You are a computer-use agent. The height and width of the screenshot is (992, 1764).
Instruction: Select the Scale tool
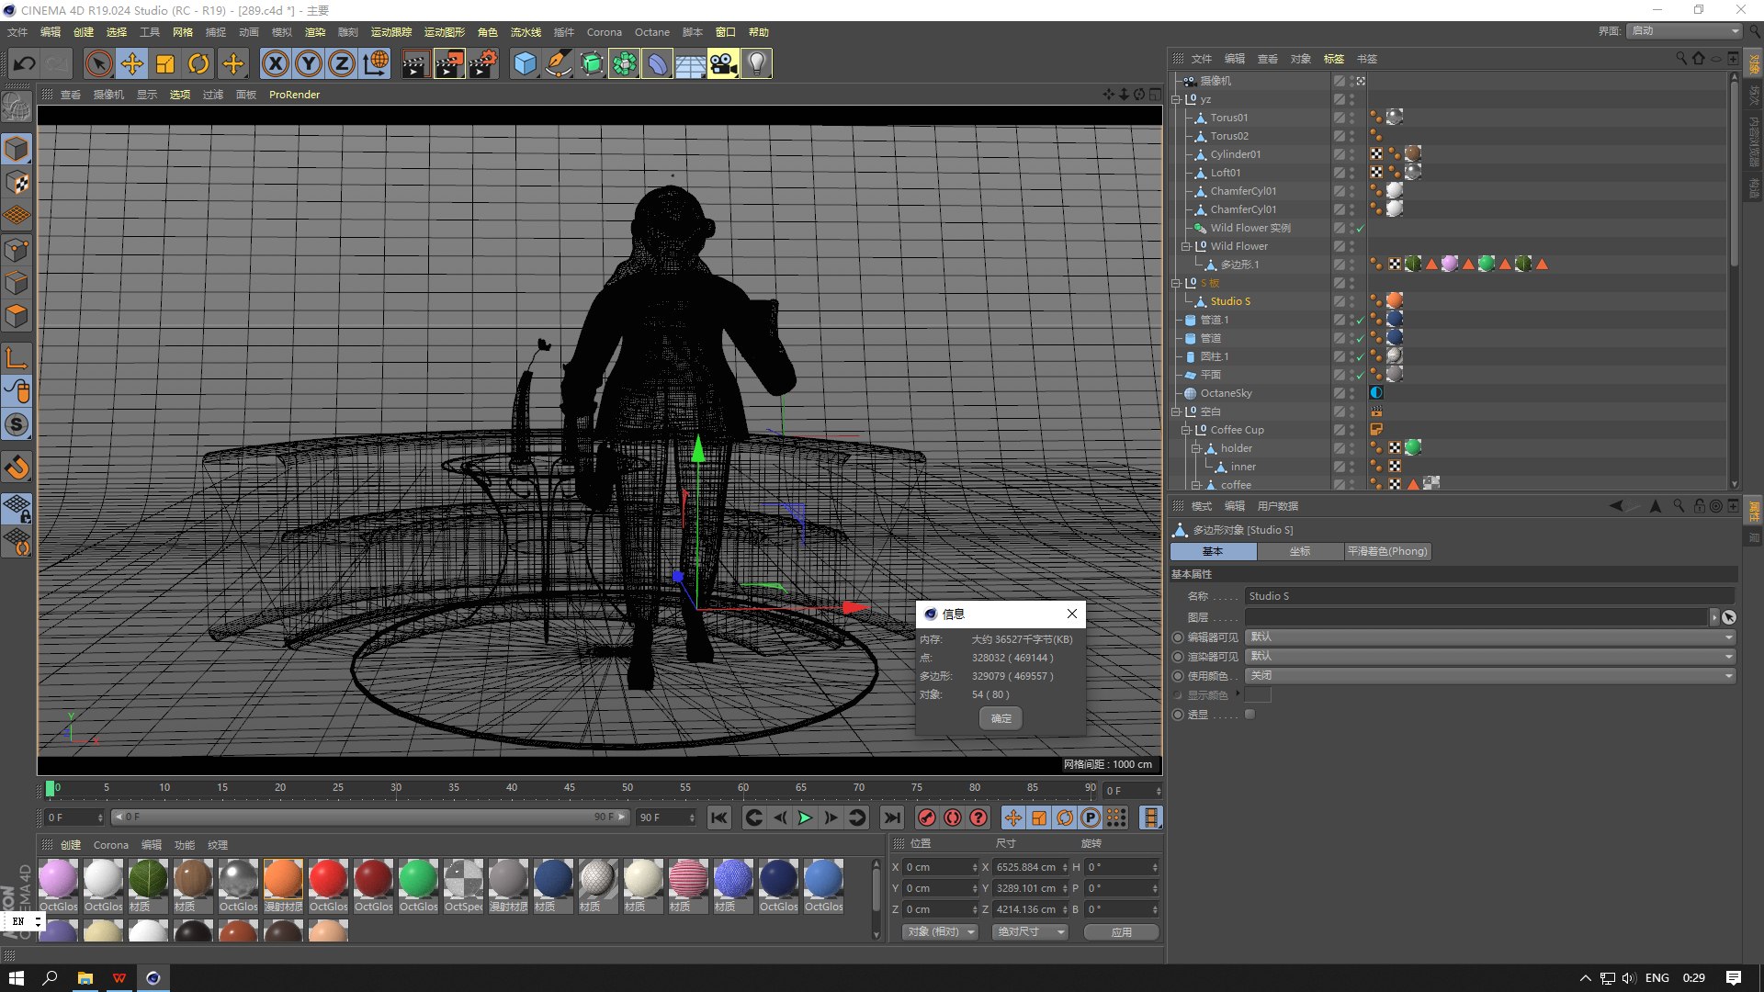click(x=165, y=63)
